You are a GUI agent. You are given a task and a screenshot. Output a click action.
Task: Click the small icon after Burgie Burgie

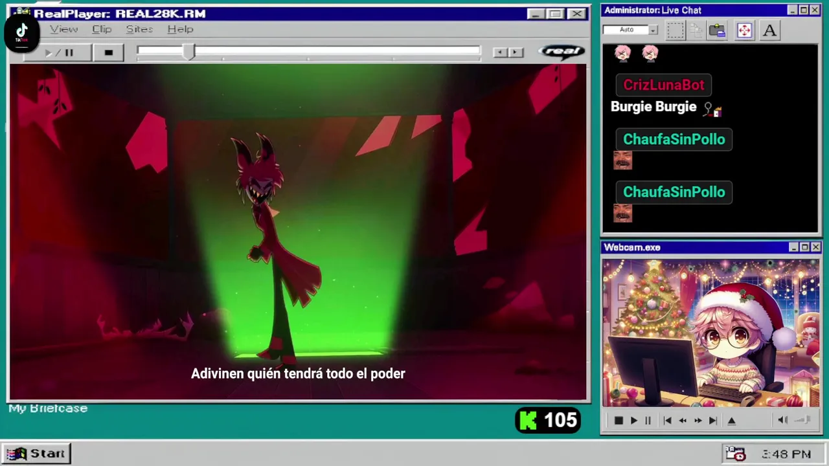pyautogui.click(x=712, y=109)
